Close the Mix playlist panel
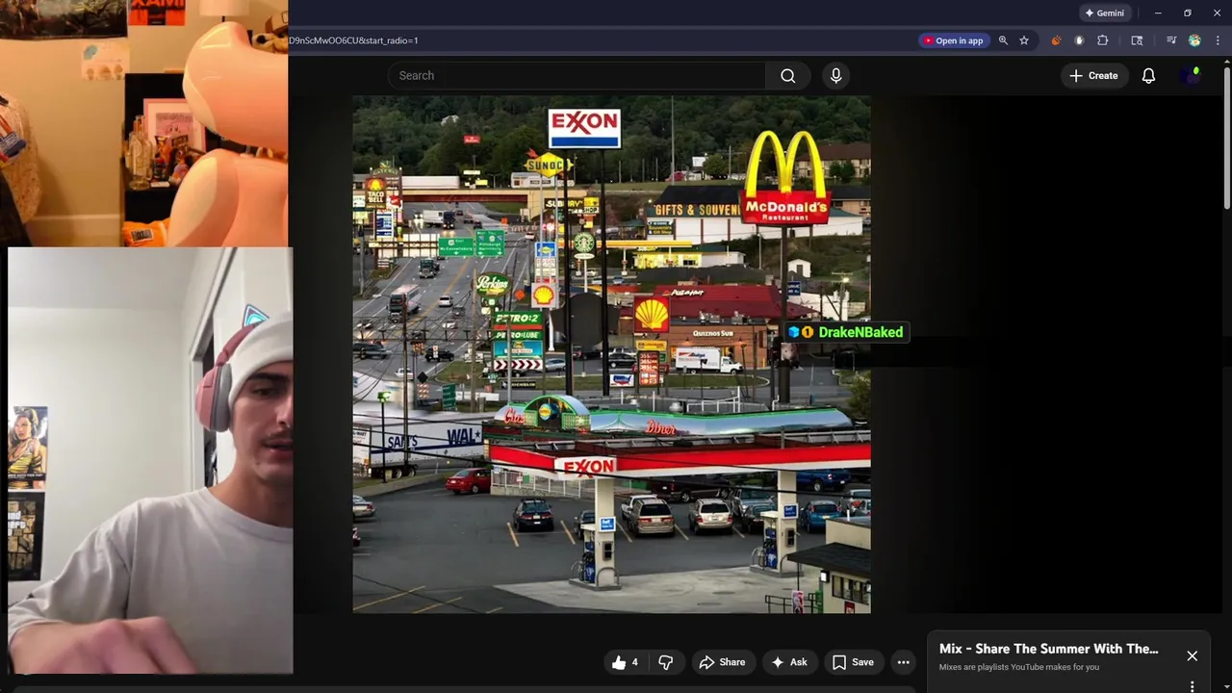Viewport: 1232px width, 693px height. coord(1192,656)
